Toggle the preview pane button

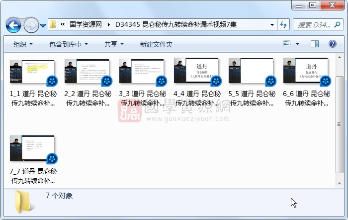tap(314, 44)
